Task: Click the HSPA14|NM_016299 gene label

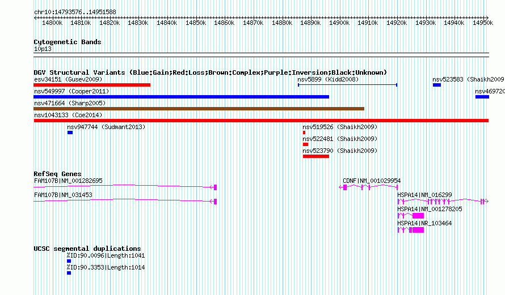Action: (424, 195)
